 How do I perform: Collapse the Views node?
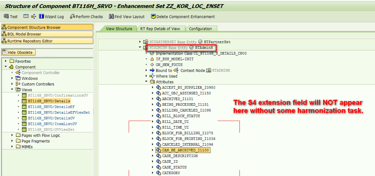12,89
